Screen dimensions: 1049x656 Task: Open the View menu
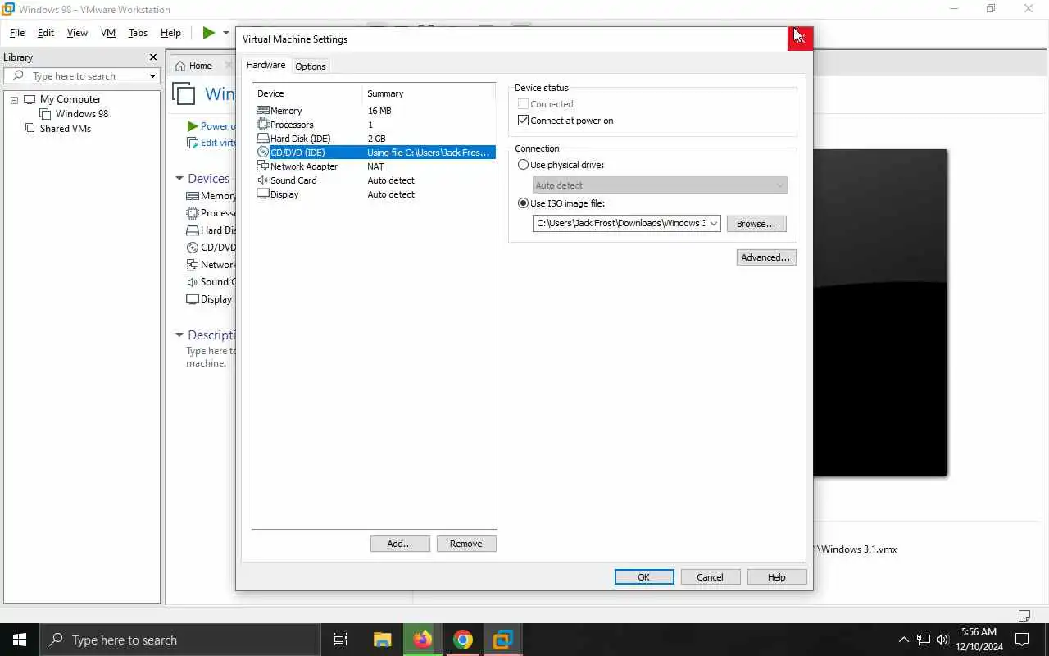click(x=77, y=33)
